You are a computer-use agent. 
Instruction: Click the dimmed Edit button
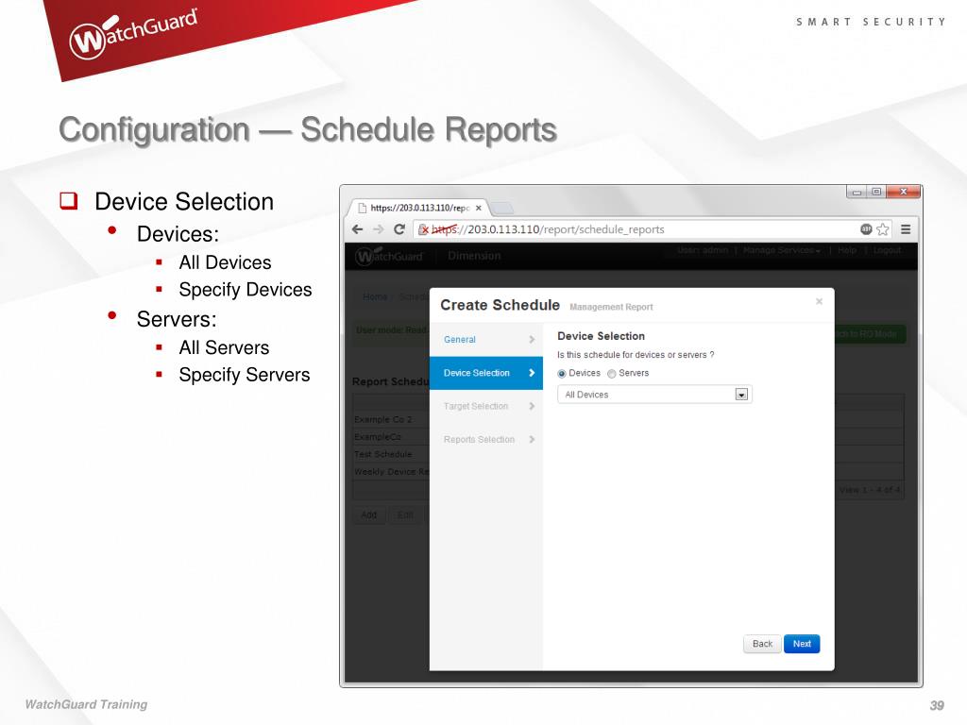pos(405,514)
